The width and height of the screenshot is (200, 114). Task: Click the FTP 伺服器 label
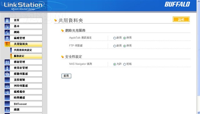[76, 46]
